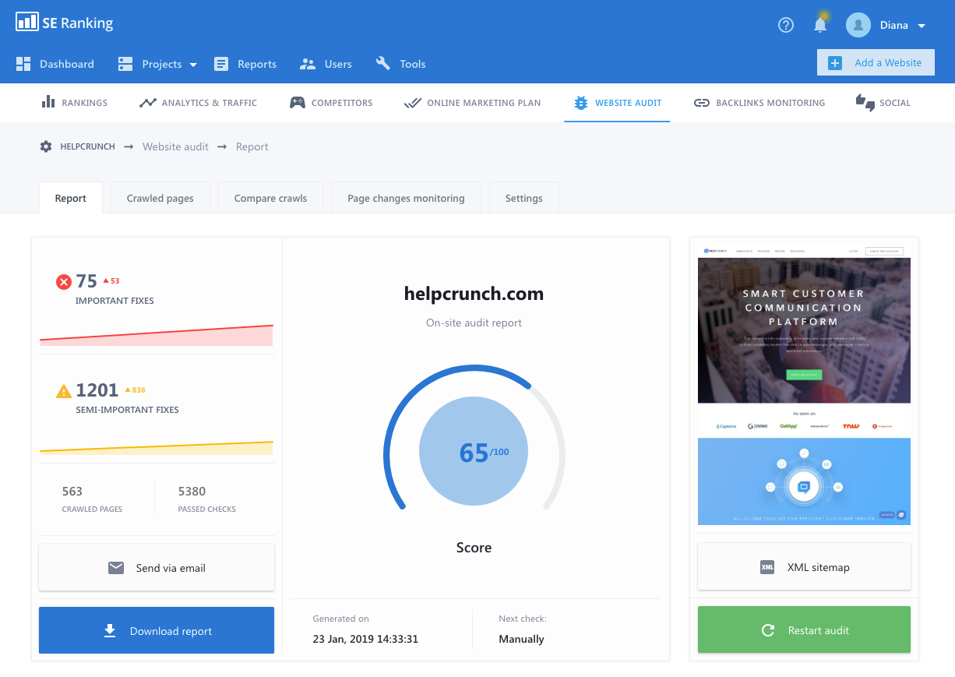This screenshot has height=677, width=955.
Task: Click the Social thumbs icon
Action: (865, 103)
